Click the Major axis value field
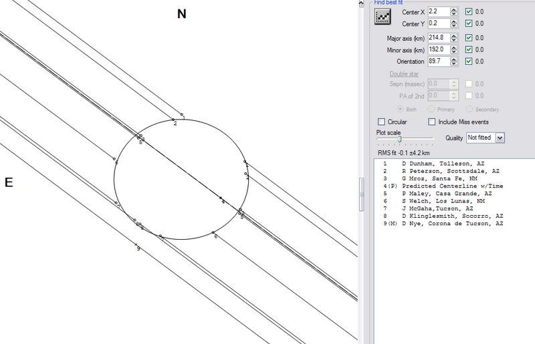Screen dimensions: 535x344 click(x=437, y=37)
